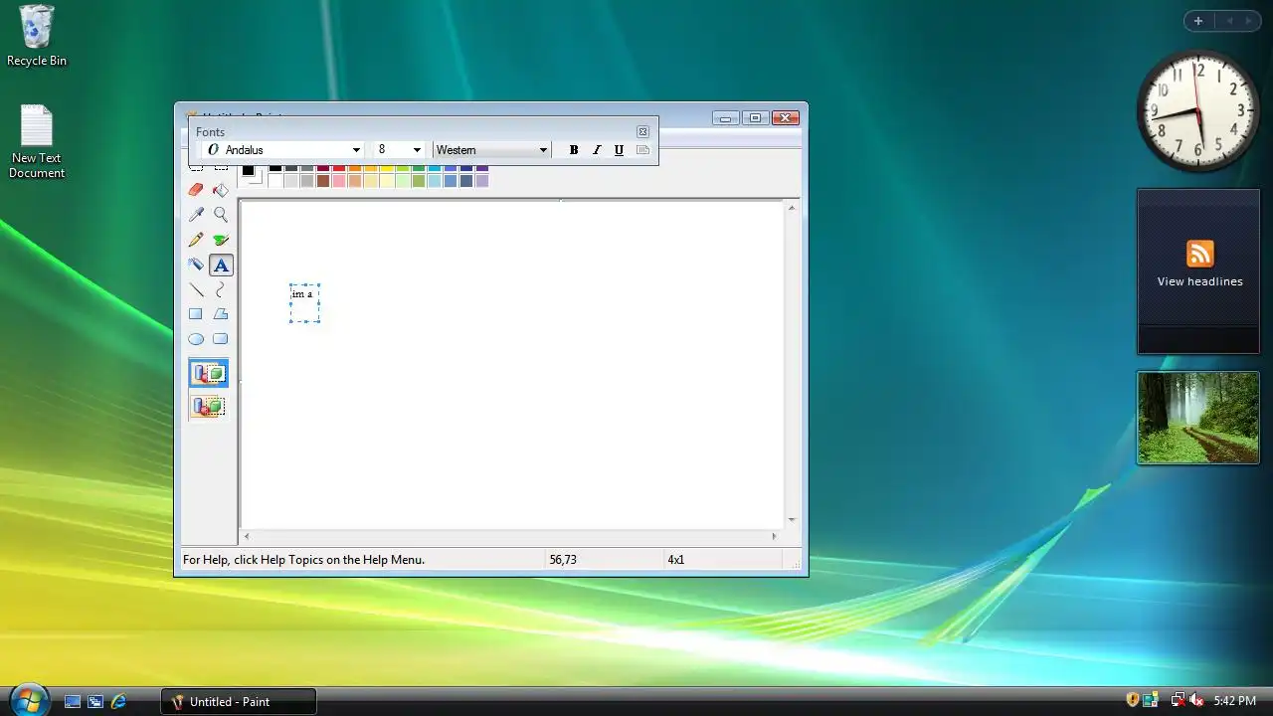Click View headlines in the feed gadget

tap(1199, 281)
